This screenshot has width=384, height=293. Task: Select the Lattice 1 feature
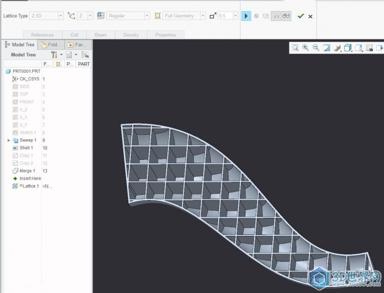pyautogui.click(x=26, y=186)
